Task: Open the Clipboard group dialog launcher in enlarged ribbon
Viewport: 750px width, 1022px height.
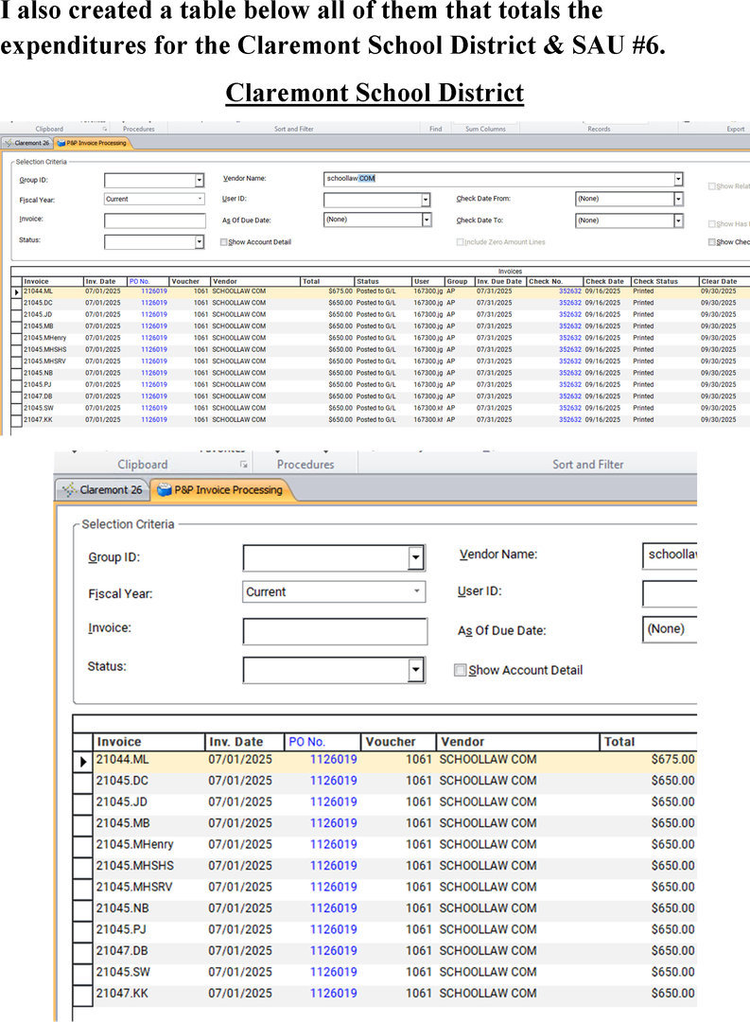Action: [244, 466]
